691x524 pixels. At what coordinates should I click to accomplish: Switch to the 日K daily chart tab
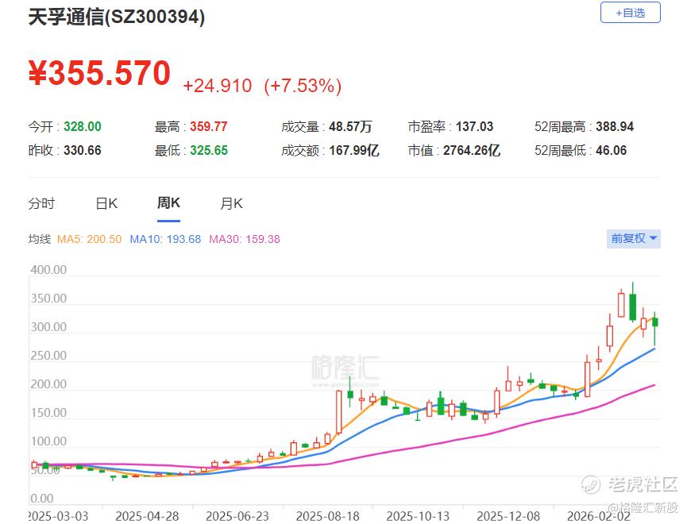point(106,203)
